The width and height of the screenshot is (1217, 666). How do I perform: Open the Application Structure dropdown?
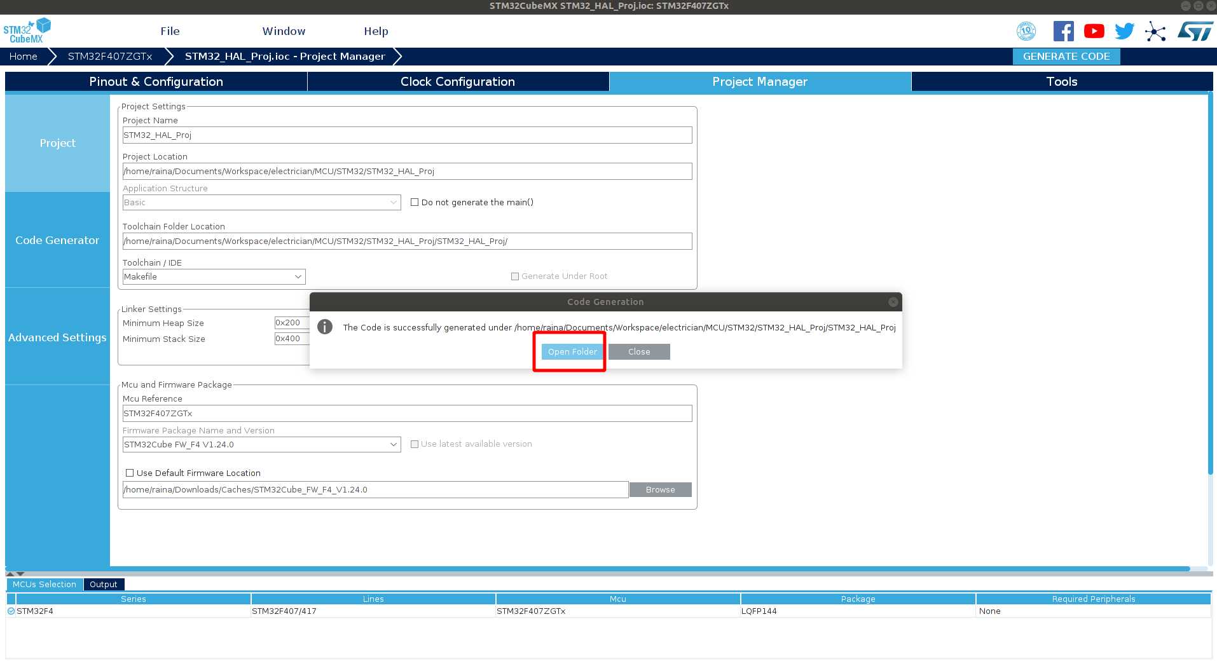261,202
